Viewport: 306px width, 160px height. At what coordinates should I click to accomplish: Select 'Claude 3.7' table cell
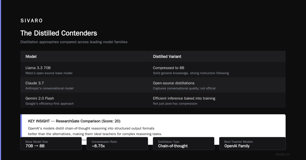click(35, 83)
